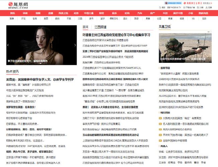This screenshot has height=167, width=218.
Task: Go to 5G in the secondary navigation
Action: pos(193,18)
